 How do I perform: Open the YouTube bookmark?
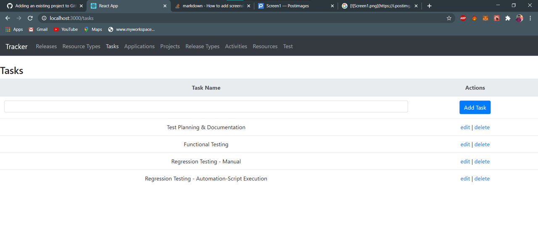coord(66,29)
